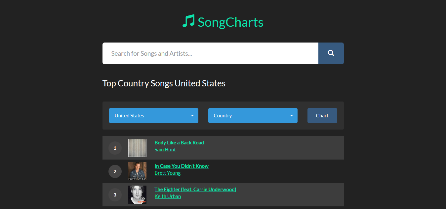The height and width of the screenshot is (209, 446).
Task: Open Keith Urban artist link
Action: pyautogui.click(x=168, y=196)
